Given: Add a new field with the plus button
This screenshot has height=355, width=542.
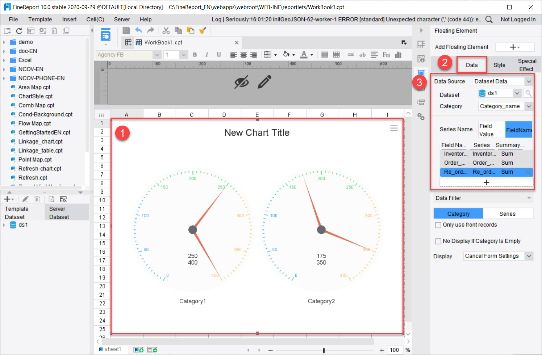Looking at the screenshot, I should (x=486, y=182).
